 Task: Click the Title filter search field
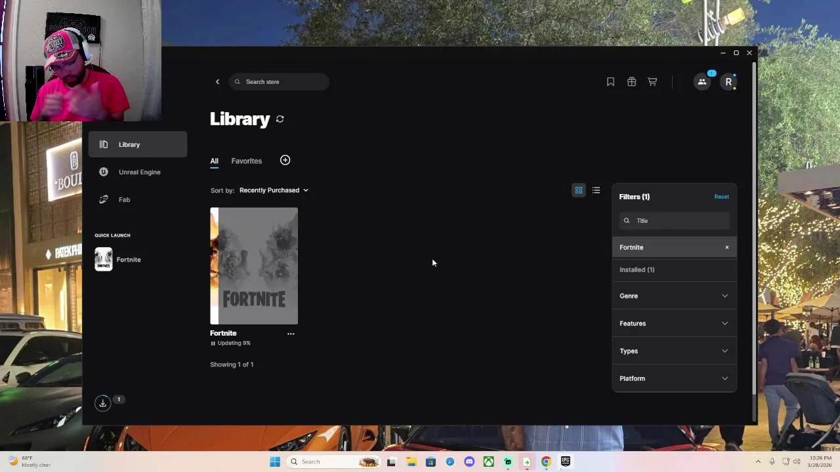coord(675,221)
